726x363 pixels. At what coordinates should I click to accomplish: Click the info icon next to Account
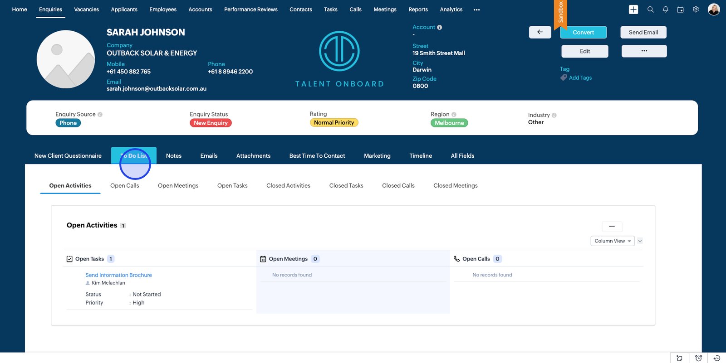pyautogui.click(x=439, y=27)
